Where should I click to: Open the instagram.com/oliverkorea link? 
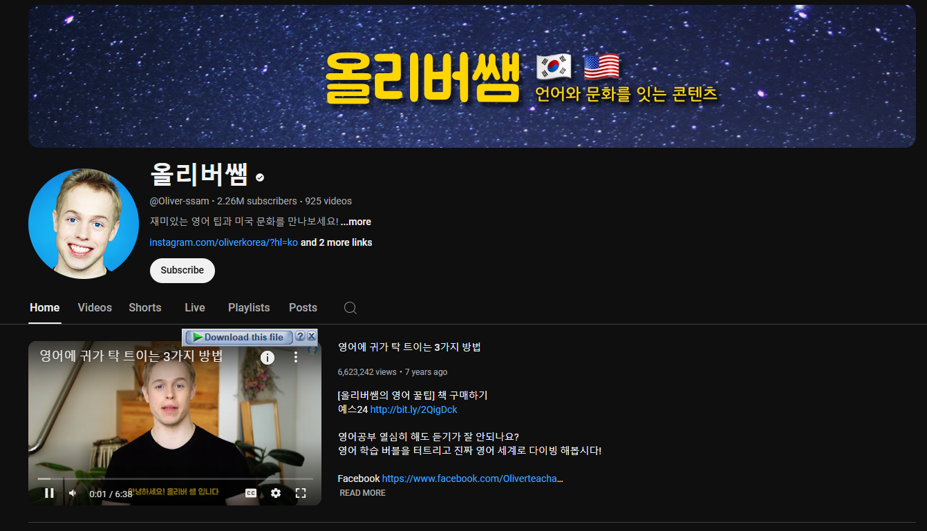click(224, 242)
